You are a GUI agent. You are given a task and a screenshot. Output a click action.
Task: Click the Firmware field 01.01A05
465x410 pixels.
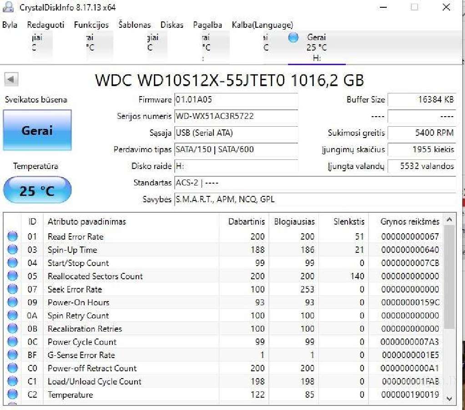(236, 100)
